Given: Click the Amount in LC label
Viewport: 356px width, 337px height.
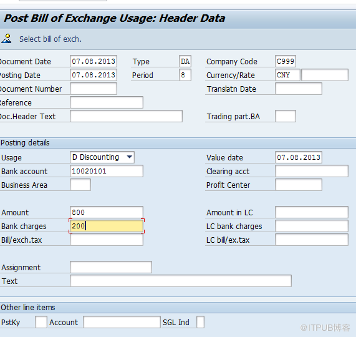Looking at the screenshot, I should pyautogui.click(x=229, y=213).
